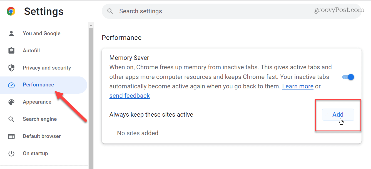371x169 pixels.
Task: Click the Appearance palette icon
Action: (x=11, y=102)
